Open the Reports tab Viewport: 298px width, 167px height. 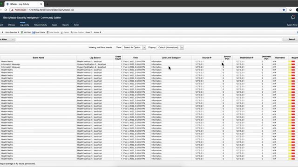click(x=66, y=25)
